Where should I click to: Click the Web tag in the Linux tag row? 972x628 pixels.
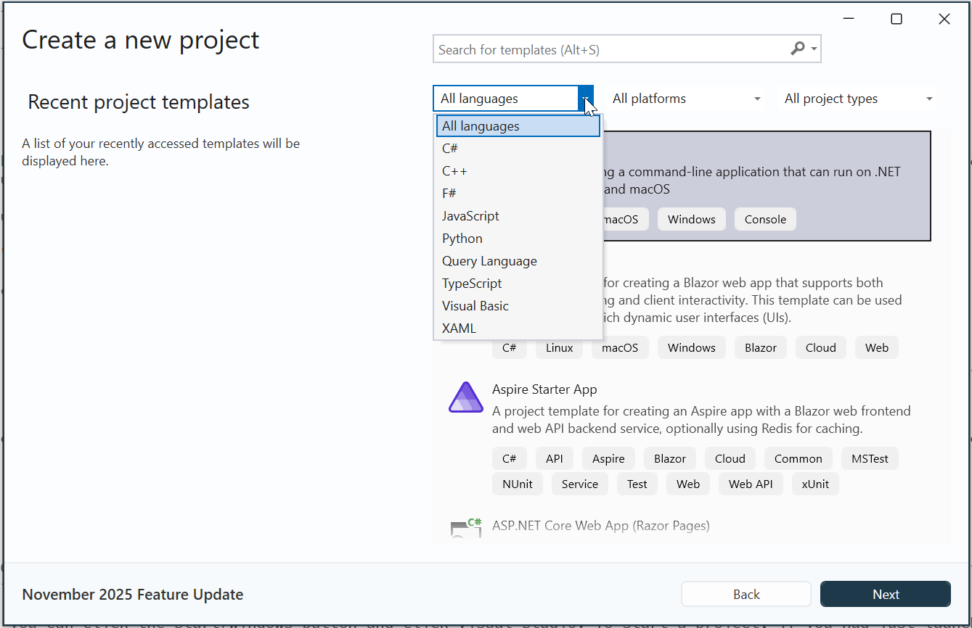tap(877, 347)
